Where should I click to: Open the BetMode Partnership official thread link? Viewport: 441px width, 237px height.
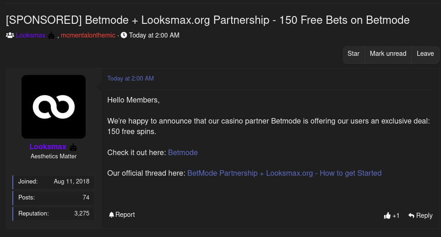pyautogui.click(x=284, y=173)
